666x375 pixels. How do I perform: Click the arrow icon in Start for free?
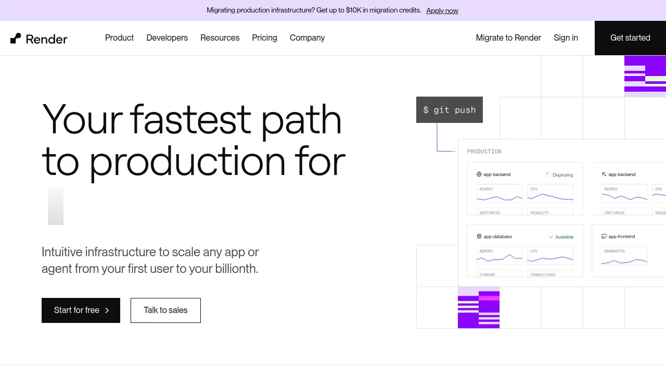107,310
